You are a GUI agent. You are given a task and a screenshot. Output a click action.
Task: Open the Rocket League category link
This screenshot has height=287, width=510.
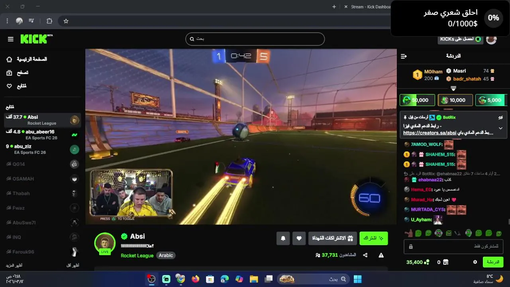coord(137,256)
